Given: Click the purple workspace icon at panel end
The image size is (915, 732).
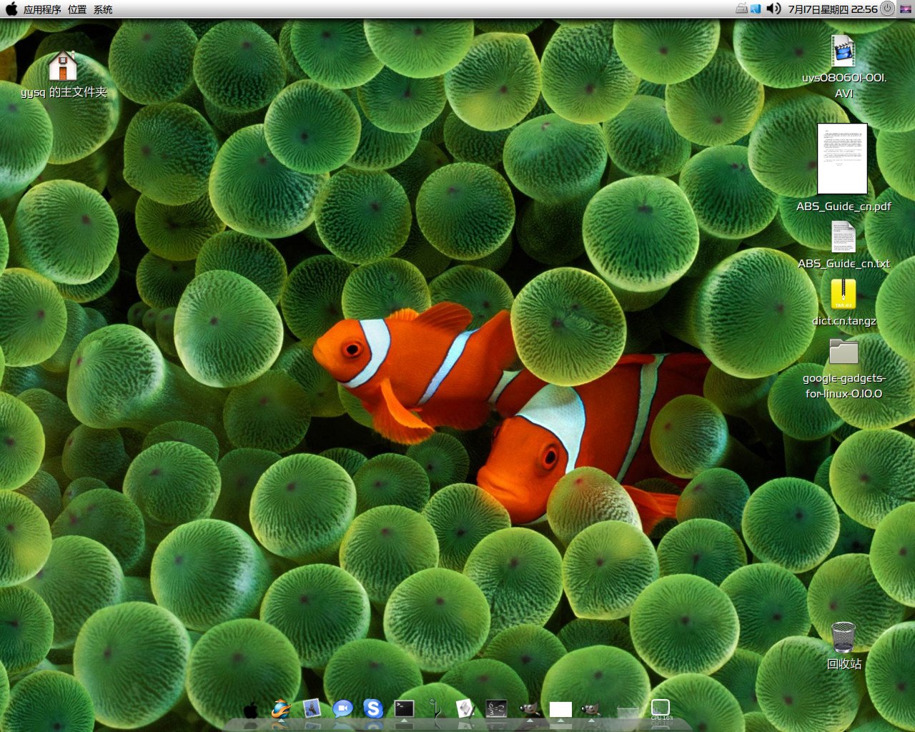Looking at the screenshot, I should [905, 9].
